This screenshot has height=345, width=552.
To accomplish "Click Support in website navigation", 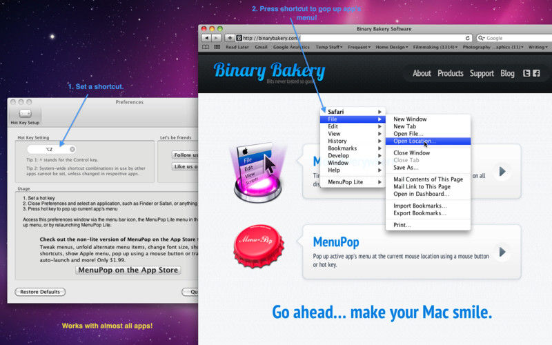I will (482, 74).
